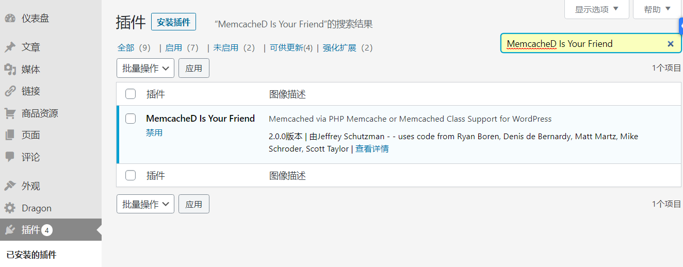Click the 安装插件 add plugin button
683x267 pixels.
pos(173,23)
